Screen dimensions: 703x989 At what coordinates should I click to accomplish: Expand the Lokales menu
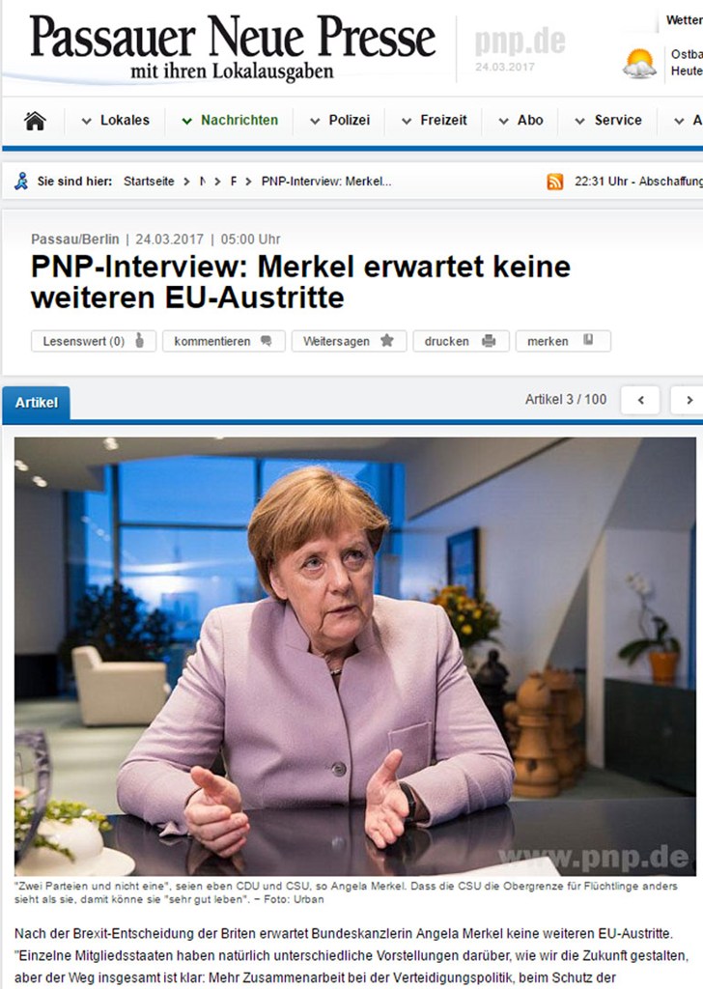(x=115, y=121)
